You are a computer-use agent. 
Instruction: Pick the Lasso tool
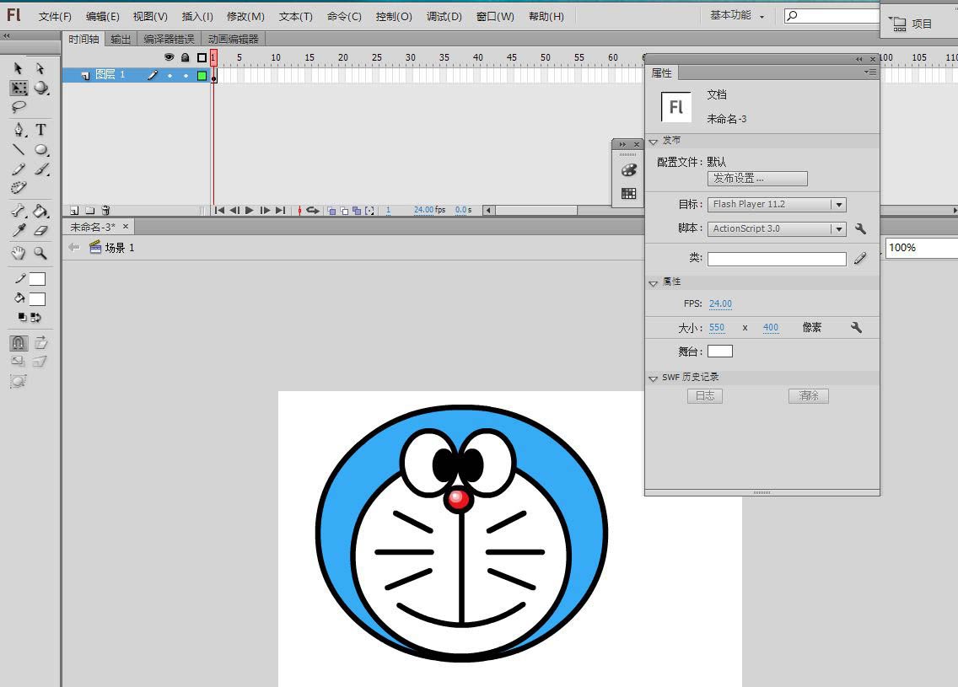[19, 108]
